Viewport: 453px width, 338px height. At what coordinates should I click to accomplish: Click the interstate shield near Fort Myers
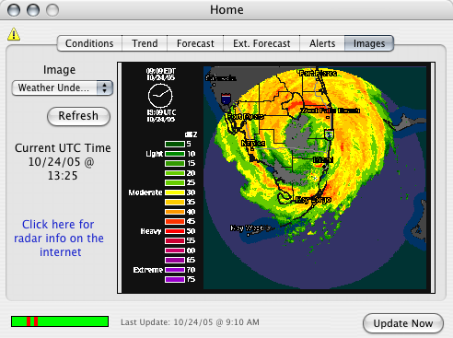[x=226, y=99]
